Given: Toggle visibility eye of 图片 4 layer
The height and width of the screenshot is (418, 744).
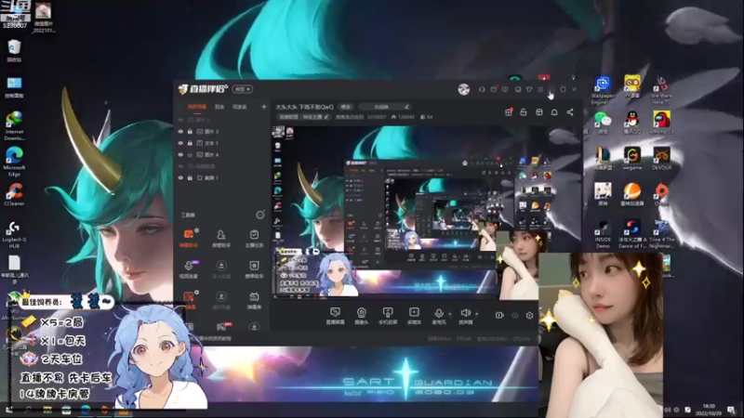Looking at the screenshot, I should 180,154.
